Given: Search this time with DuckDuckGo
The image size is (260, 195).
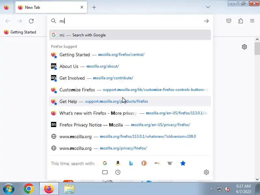Looking at the screenshot, I should (144, 163).
